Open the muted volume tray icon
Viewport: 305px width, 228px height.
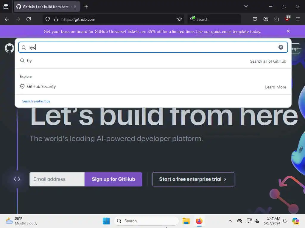point(257,221)
